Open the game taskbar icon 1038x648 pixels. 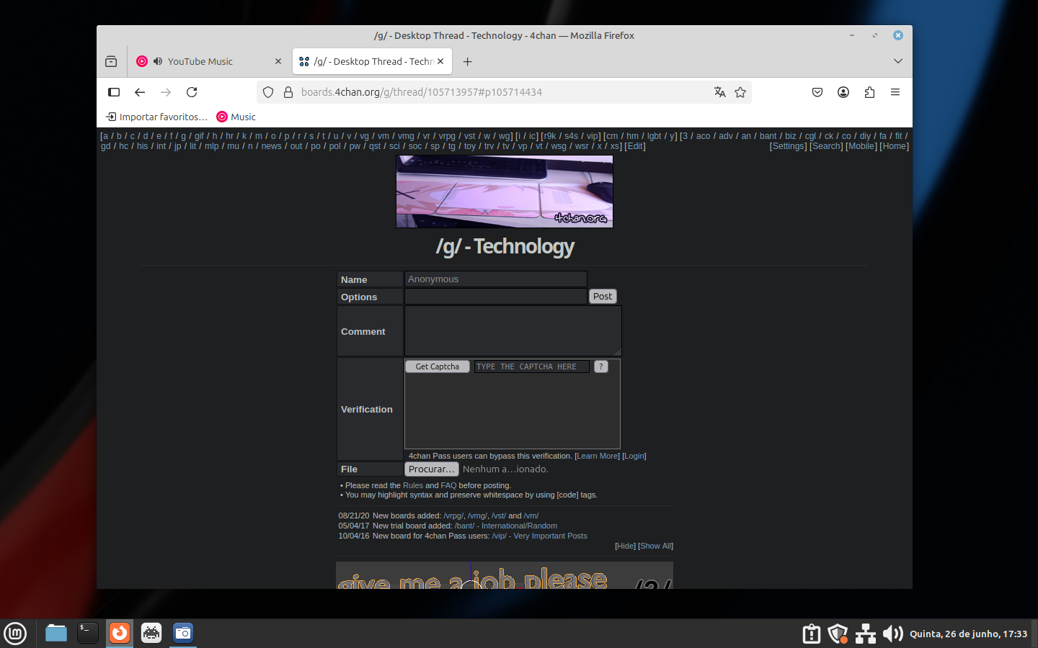[151, 633]
